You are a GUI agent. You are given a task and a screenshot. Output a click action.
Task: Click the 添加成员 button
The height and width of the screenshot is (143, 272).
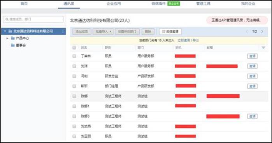(x=82, y=31)
